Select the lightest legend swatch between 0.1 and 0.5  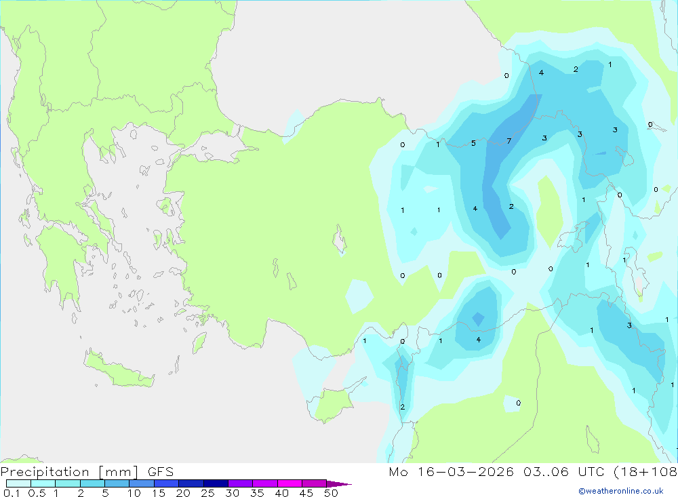18,483
